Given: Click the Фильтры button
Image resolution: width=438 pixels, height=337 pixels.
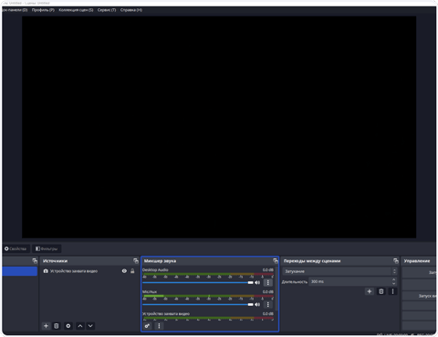Looking at the screenshot, I should [x=47, y=248].
